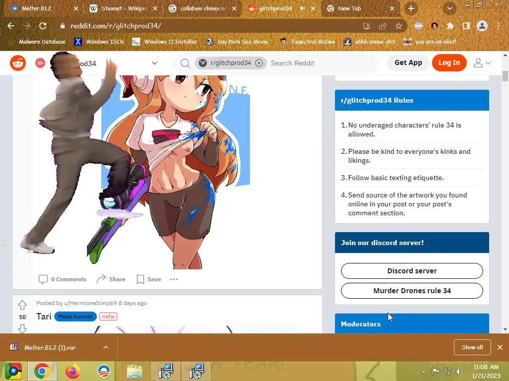Click the share page icon in address bar

(x=383, y=26)
